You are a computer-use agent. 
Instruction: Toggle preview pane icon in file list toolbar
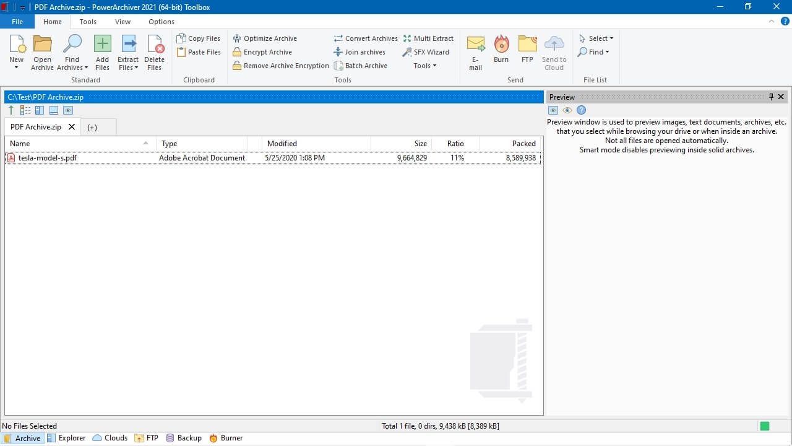point(68,110)
